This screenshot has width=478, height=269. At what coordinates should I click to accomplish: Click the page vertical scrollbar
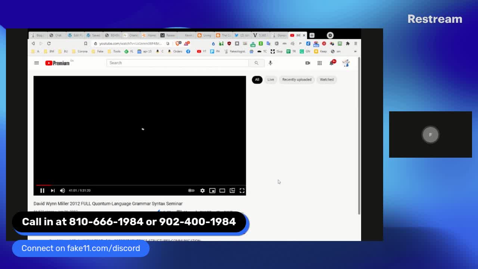pyautogui.click(x=359, y=136)
